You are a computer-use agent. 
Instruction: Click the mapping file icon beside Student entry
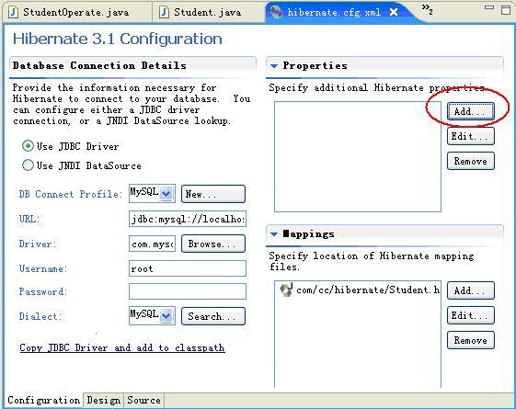point(286,290)
